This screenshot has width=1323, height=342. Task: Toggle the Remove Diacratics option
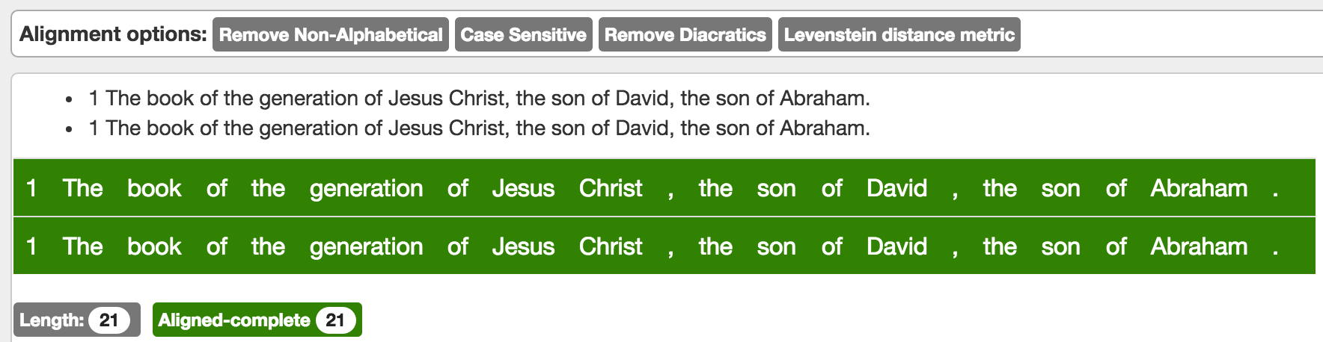(x=685, y=35)
